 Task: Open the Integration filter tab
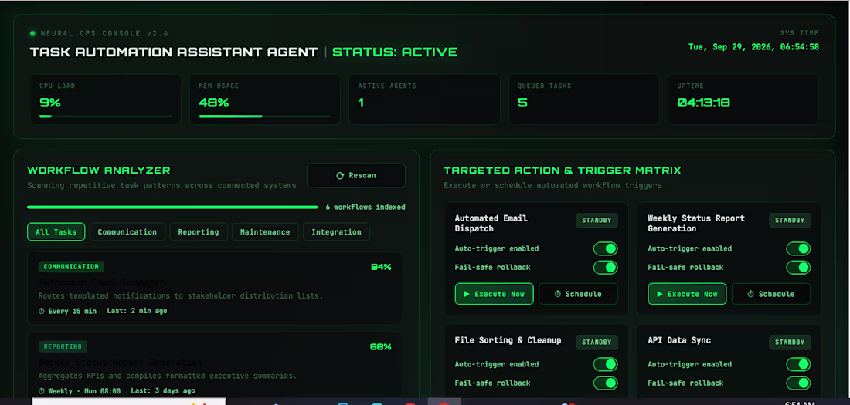336,231
